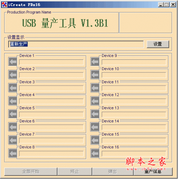Click the arrow button for Device 7
This screenshot has width=178, height=179.
12,140
